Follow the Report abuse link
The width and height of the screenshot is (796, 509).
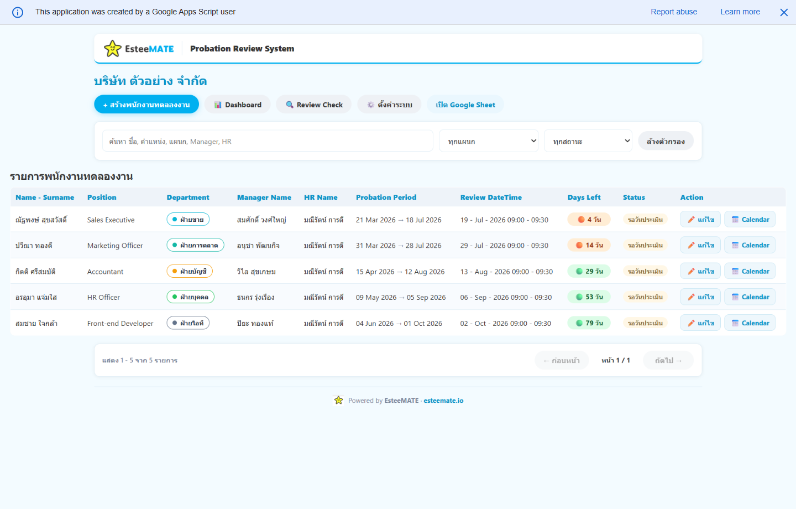click(674, 12)
